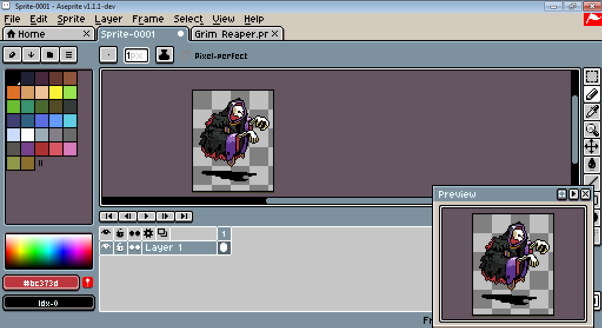Select the Paint Bucket tool
Screen dimensions: 602x328
[591, 164]
